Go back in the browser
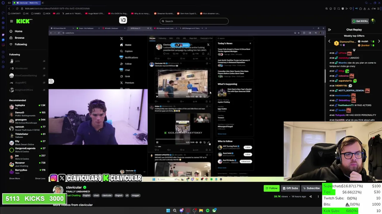382x214 pixels. tap(9, 9)
